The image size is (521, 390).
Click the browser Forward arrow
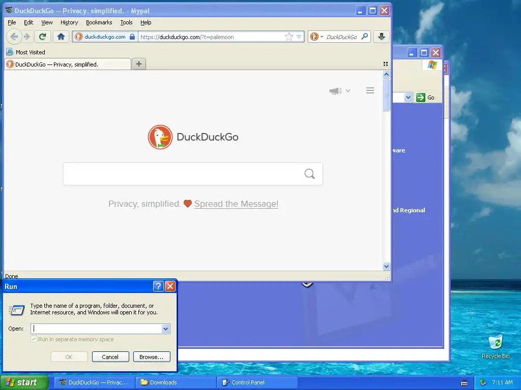27,37
